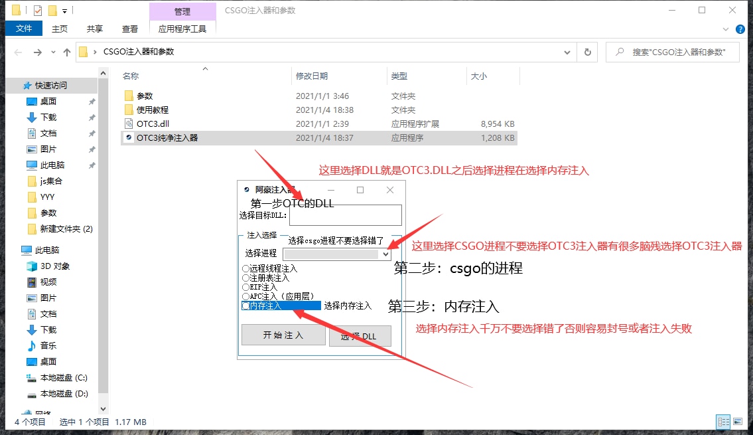Switch to 共享 ribbon tab
753x435 pixels.
coord(95,29)
